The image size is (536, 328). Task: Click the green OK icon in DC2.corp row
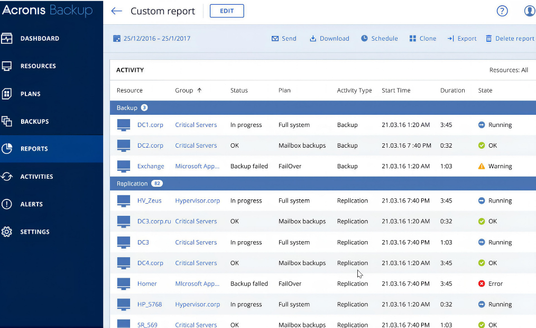coord(482,145)
